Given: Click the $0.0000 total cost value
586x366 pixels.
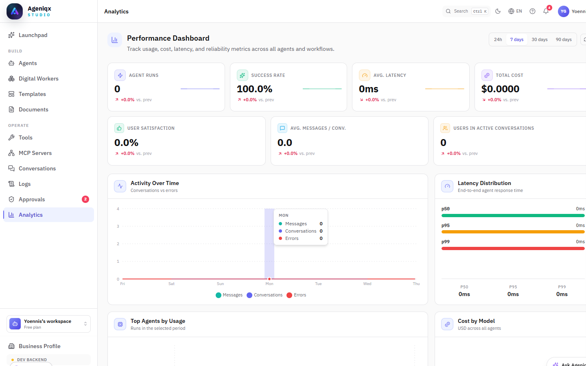Looking at the screenshot, I should tap(501, 89).
